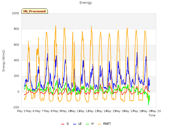
Task: Click the red G legend color marker
Action: pos(63,124)
